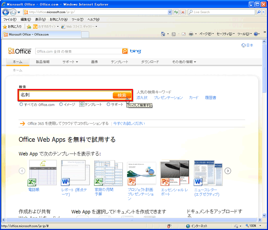Screen dimensions: 268x230
Task: Open the ページ(P) command bar dropdown
Action: tap(207, 34)
